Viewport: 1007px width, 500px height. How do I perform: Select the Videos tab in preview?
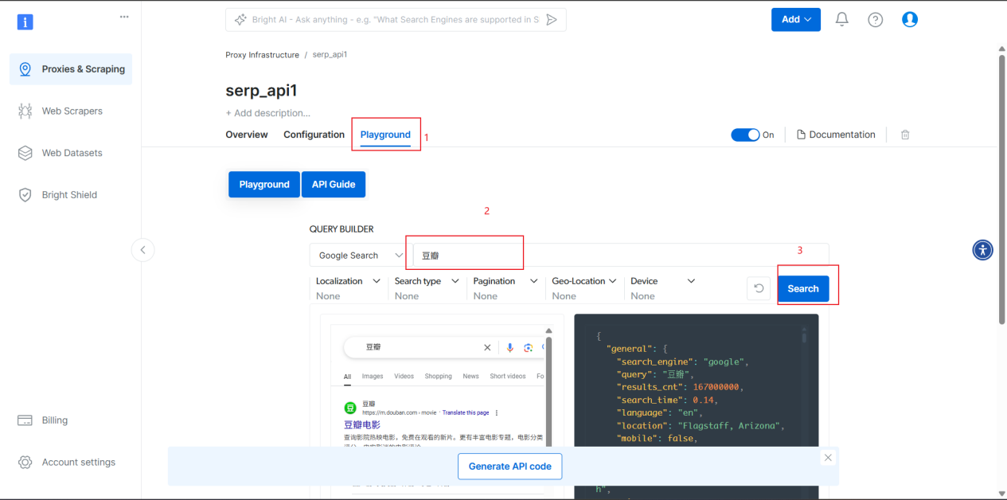(404, 376)
